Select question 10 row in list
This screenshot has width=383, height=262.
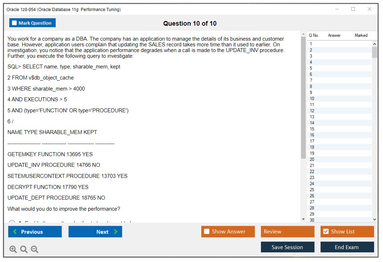(x=338, y=99)
